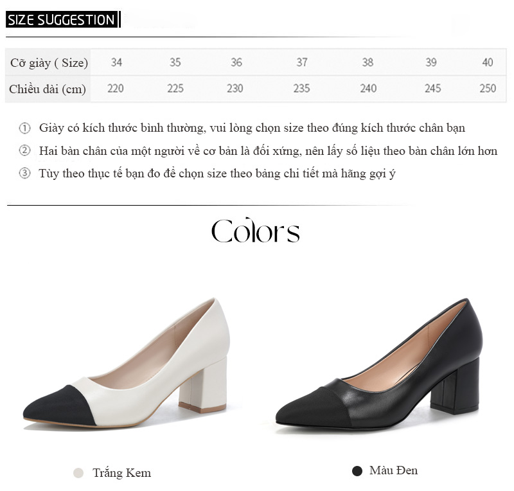The width and height of the screenshot is (514, 491).
Task: Click the 250 length value
Action: pyautogui.click(x=488, y=88)
